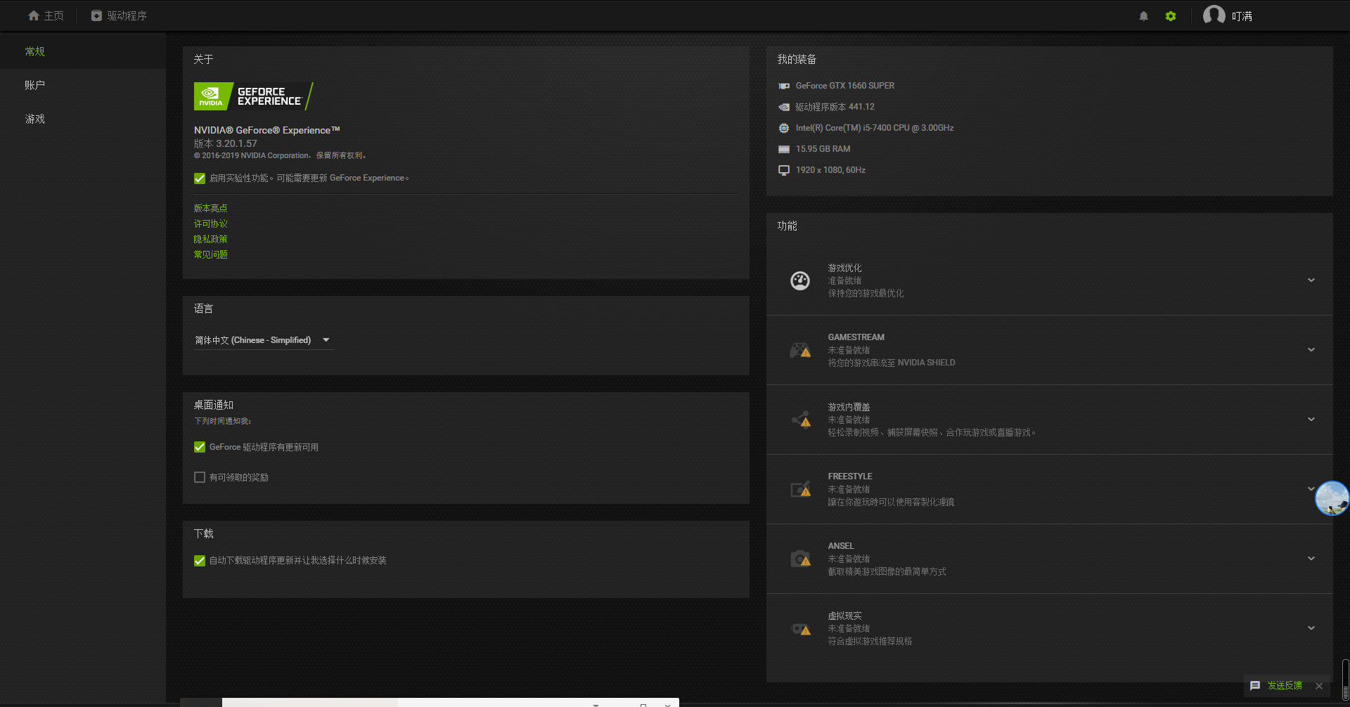
Task: Click the feedback chat bubble icon
Action: click(x=1255, y=685)
